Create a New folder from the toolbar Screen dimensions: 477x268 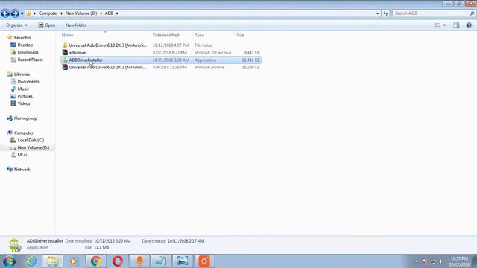pos(76,25)
